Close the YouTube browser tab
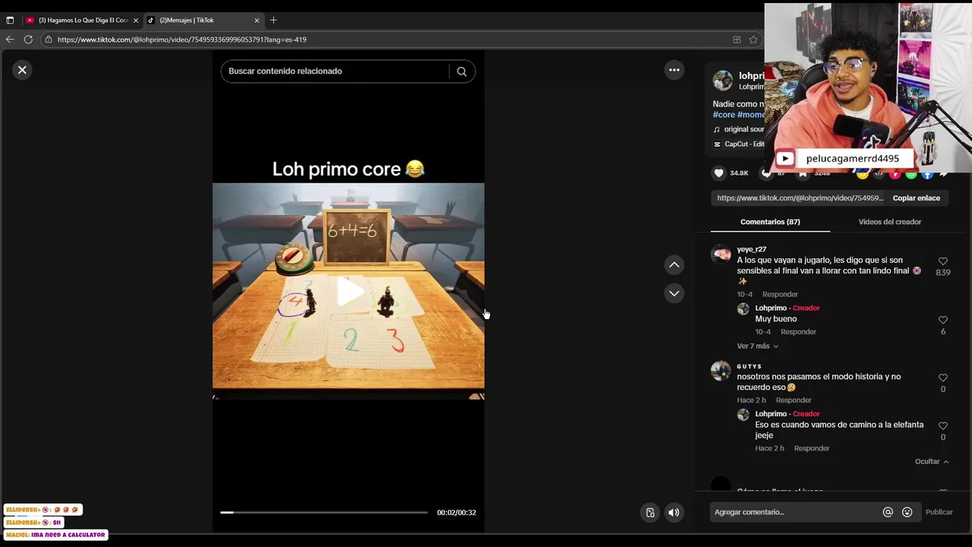Image resolution: width=972 pixels, height=547 pixels. 136,21
